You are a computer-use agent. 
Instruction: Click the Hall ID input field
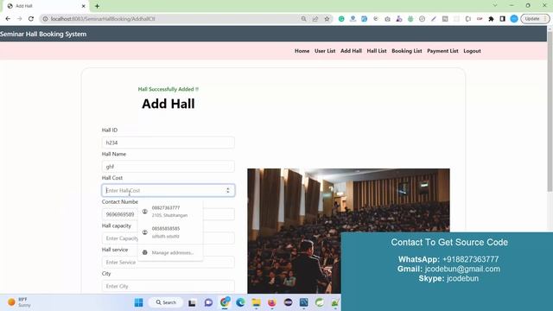tap(168, 143)
